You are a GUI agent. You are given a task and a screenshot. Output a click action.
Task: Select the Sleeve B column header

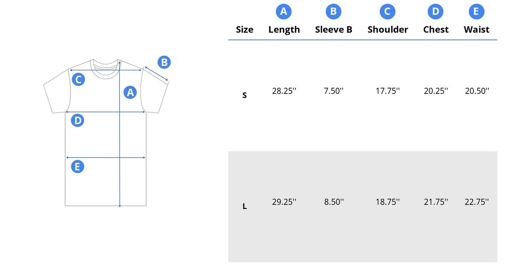coord(333,30)
